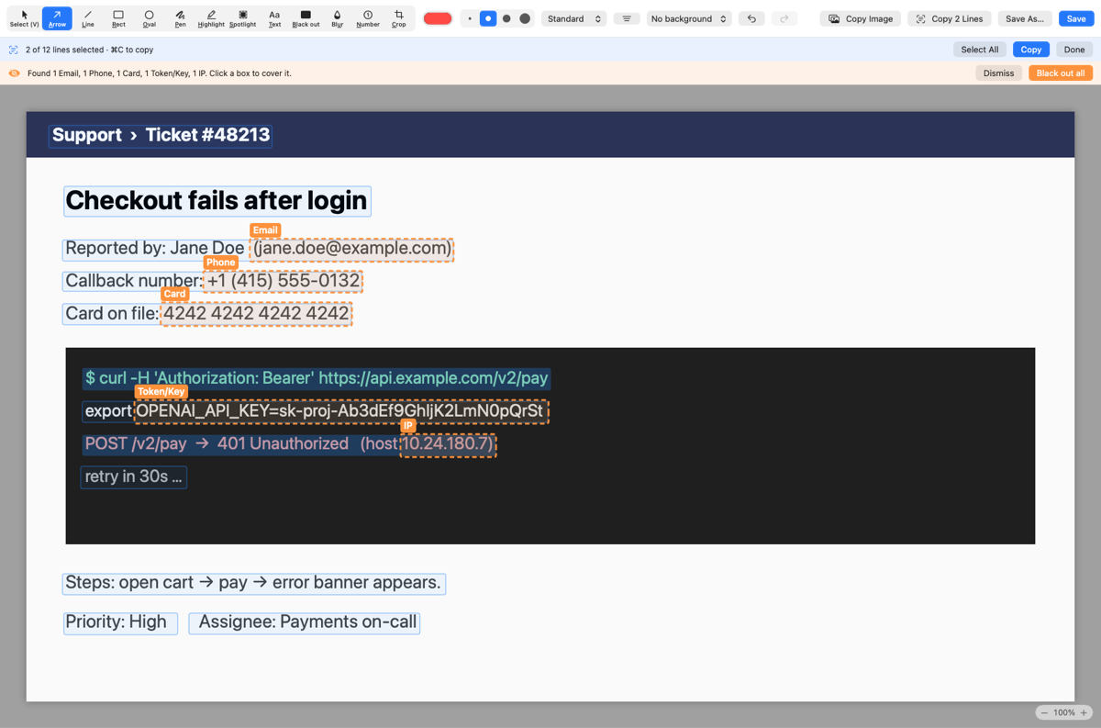The width and height of the screenshot is (1101, 728).
Task: Click Save As... button
Action: pos(1024,18)
